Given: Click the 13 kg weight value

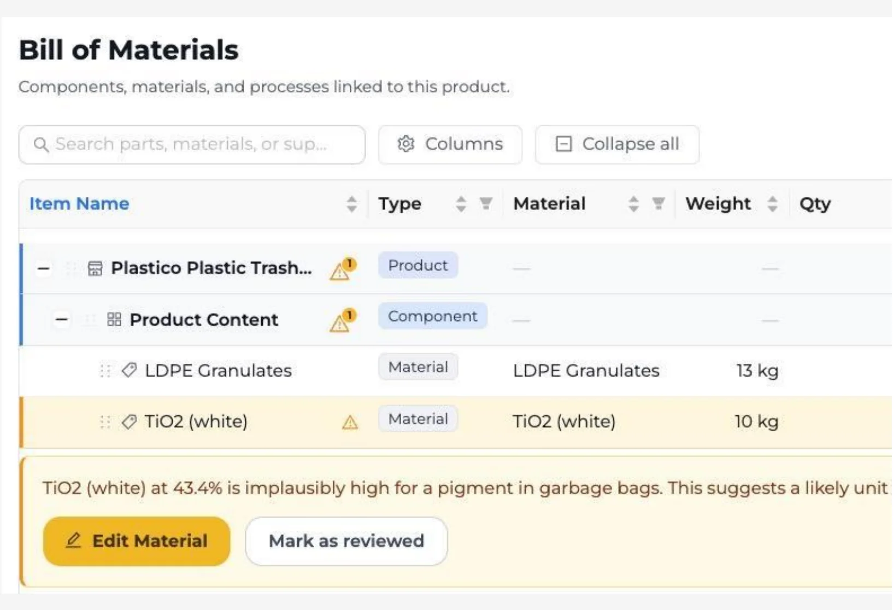Looking at the screenshot, I should click(x=757, y=371).
